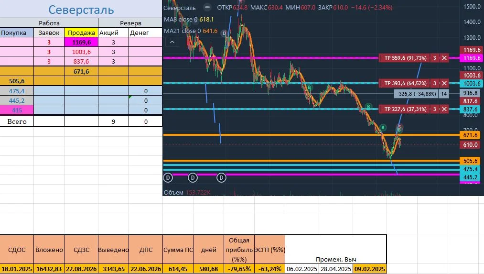This screenshot has width=484, height=274.
Task: Click quantity 3 box on the TP 227,6 order
Action: [x=435, y=109]
